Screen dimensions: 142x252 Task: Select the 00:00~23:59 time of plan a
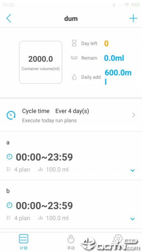(44, 157)
